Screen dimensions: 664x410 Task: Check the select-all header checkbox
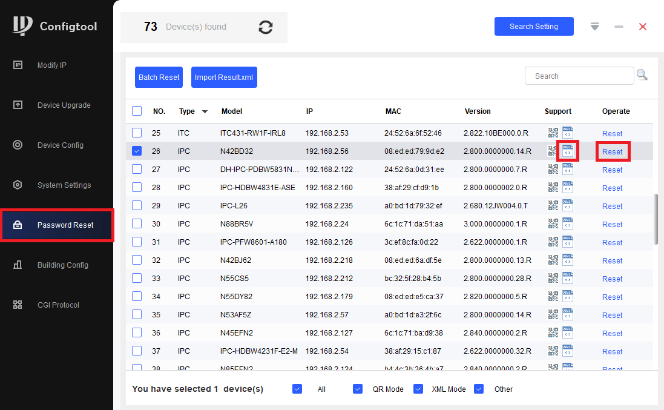(x=137, y=111)
